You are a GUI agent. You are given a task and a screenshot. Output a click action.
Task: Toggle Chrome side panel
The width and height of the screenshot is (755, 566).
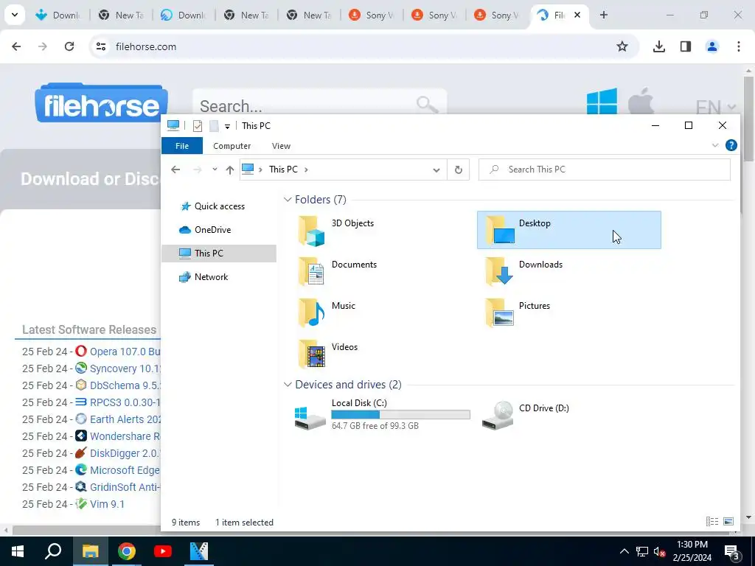click(x=686, y=46)
